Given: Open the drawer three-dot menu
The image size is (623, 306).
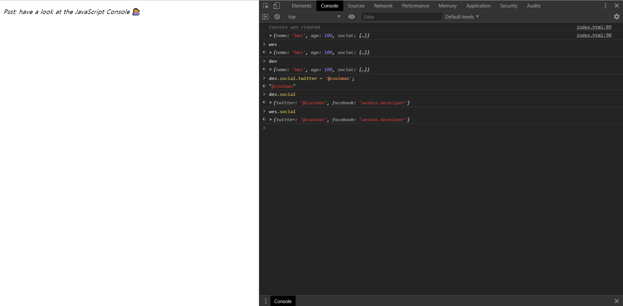Looking at the screenshot, I should pyautogui.click(x=266, y=301).
